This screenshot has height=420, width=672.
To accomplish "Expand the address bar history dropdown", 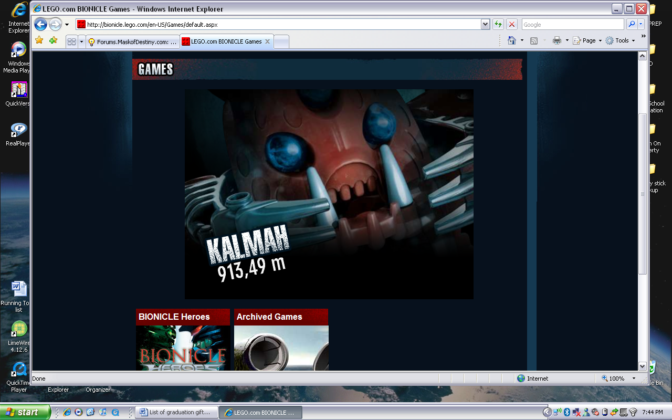I will [486, 25].
